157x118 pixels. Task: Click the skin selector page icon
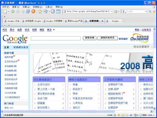pos(2,115)
